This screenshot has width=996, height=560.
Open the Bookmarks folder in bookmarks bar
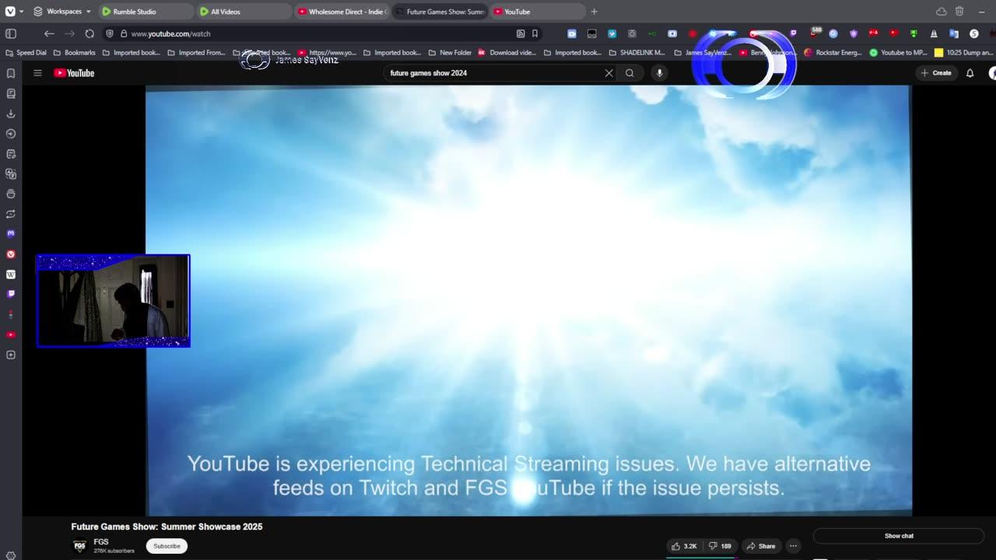point(75,53)
